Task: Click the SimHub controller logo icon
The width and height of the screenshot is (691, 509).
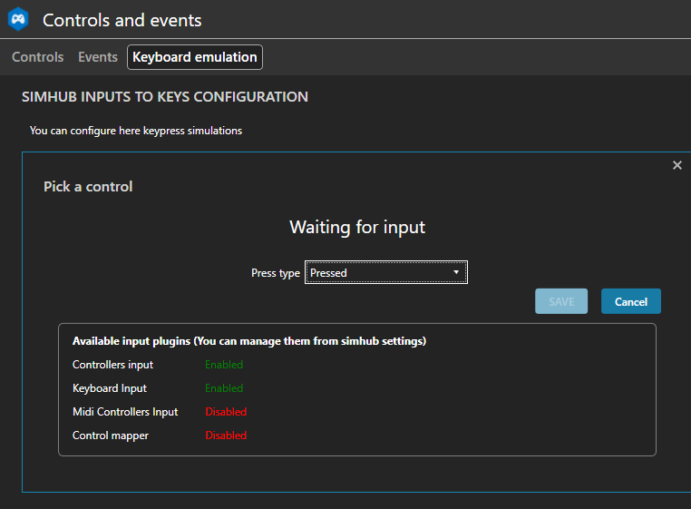Action: point(18,19)
